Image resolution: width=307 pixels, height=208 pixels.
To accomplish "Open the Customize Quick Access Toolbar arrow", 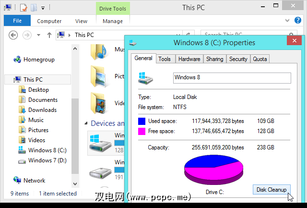I will (43, 8).
